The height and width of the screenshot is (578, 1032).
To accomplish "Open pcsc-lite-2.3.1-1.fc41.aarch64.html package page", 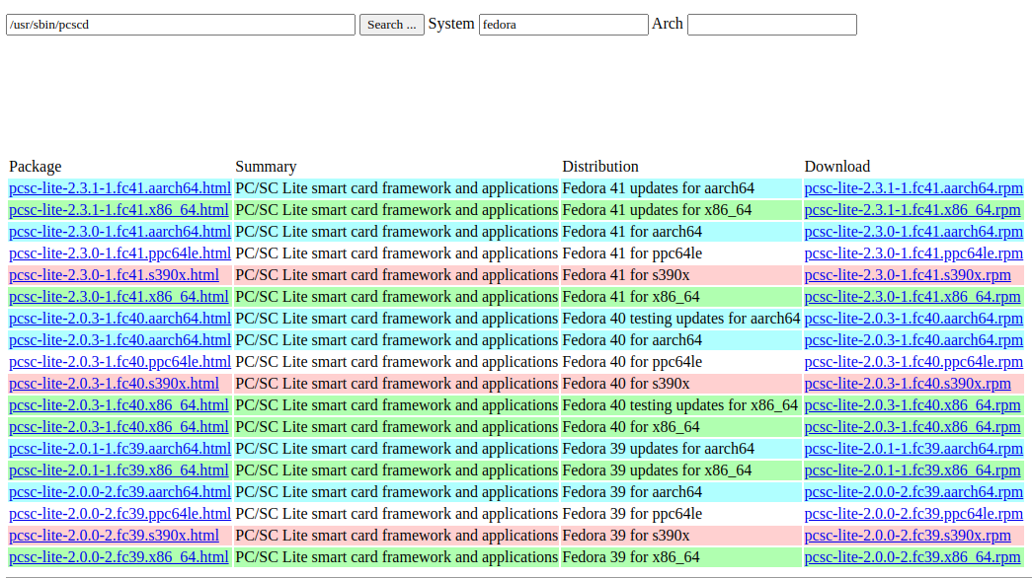I will click(x=119, y=188).
